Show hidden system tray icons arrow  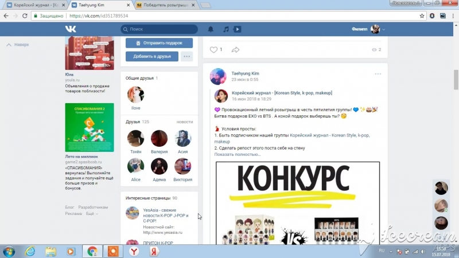391,251
